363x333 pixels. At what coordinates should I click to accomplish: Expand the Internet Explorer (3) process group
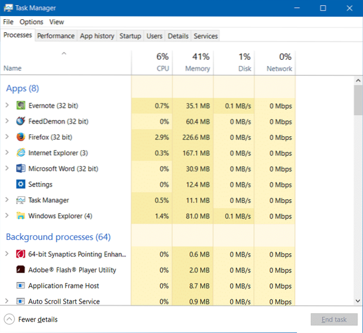(7, 153)
